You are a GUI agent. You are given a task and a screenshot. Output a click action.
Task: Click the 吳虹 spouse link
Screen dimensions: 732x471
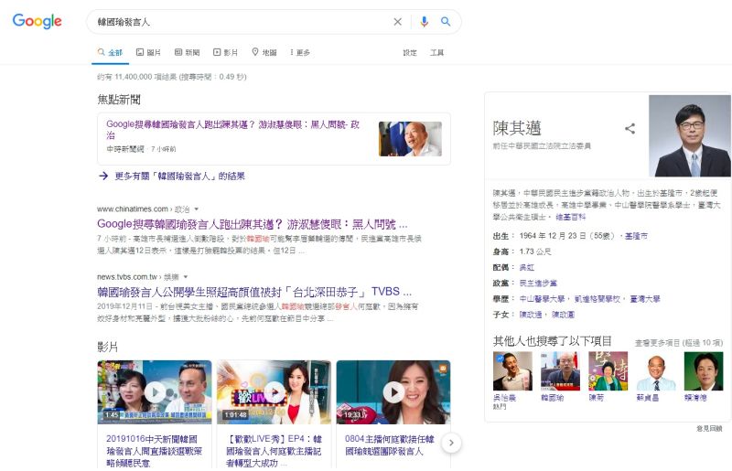click(527, 267)
